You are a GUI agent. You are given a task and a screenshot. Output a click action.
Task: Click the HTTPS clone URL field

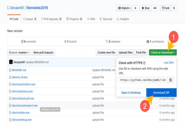(x=143, y=80)
